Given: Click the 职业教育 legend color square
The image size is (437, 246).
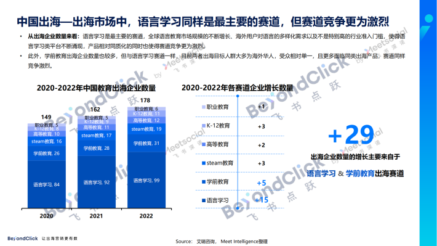Looking at the screenshot, I should 204,107.
